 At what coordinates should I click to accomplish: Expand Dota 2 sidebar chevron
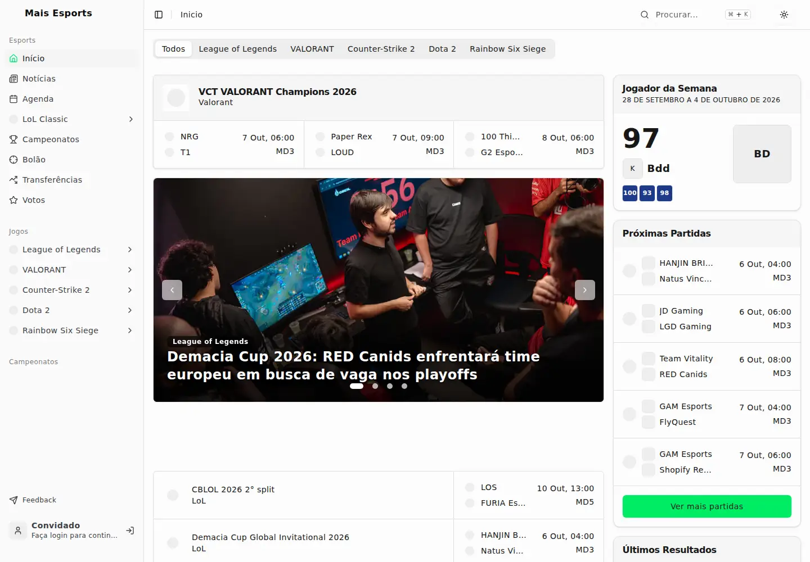pos(130,310)
